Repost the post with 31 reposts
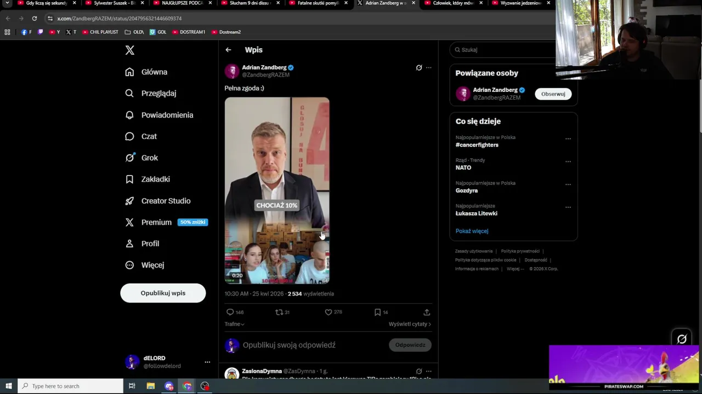 point(279,312)
